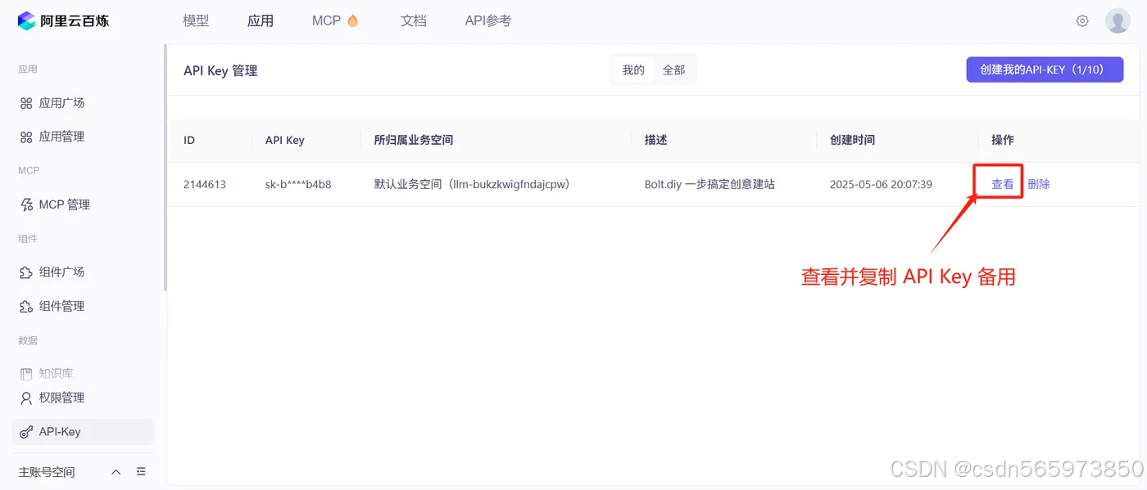Click the 权限管理 person icon
This screenshot has width=1147, height=490.
(26, 398)
